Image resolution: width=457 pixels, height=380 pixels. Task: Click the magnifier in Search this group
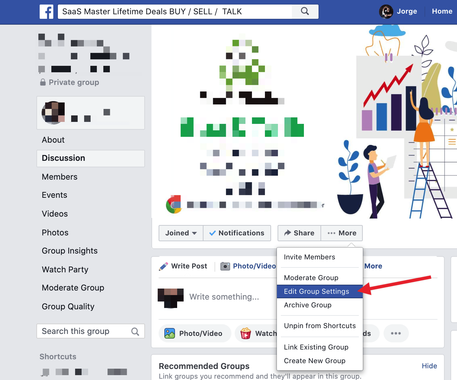(135, 331)
